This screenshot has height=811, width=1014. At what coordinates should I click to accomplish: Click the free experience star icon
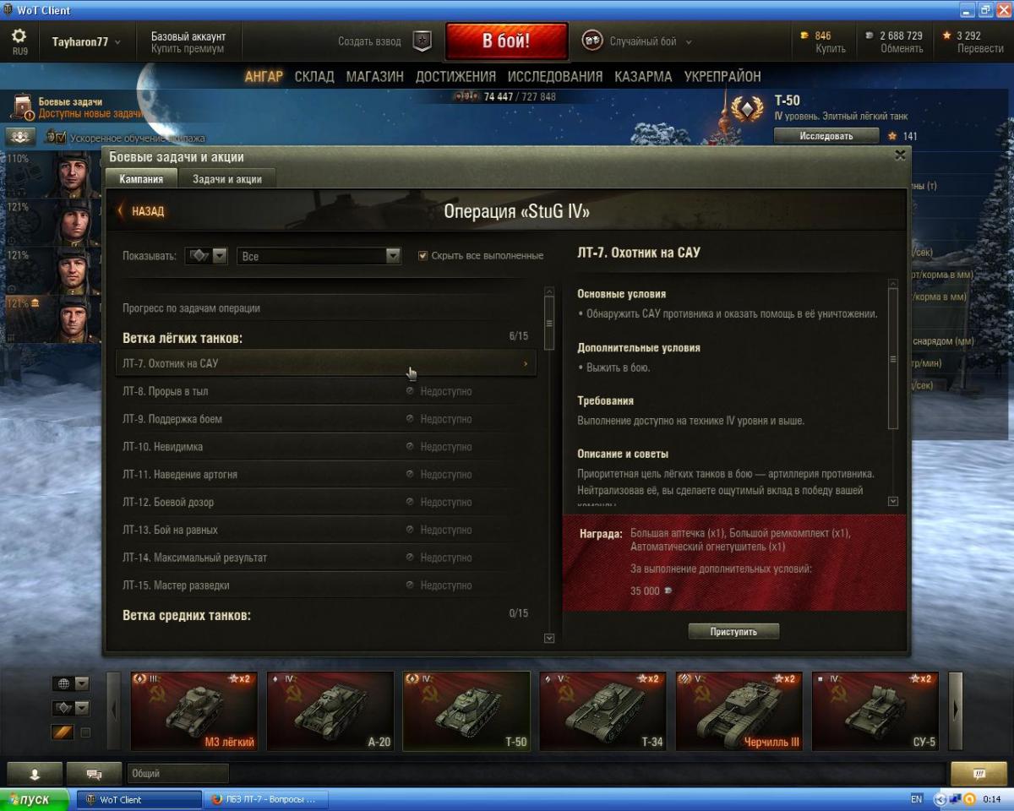pos(947,35)
